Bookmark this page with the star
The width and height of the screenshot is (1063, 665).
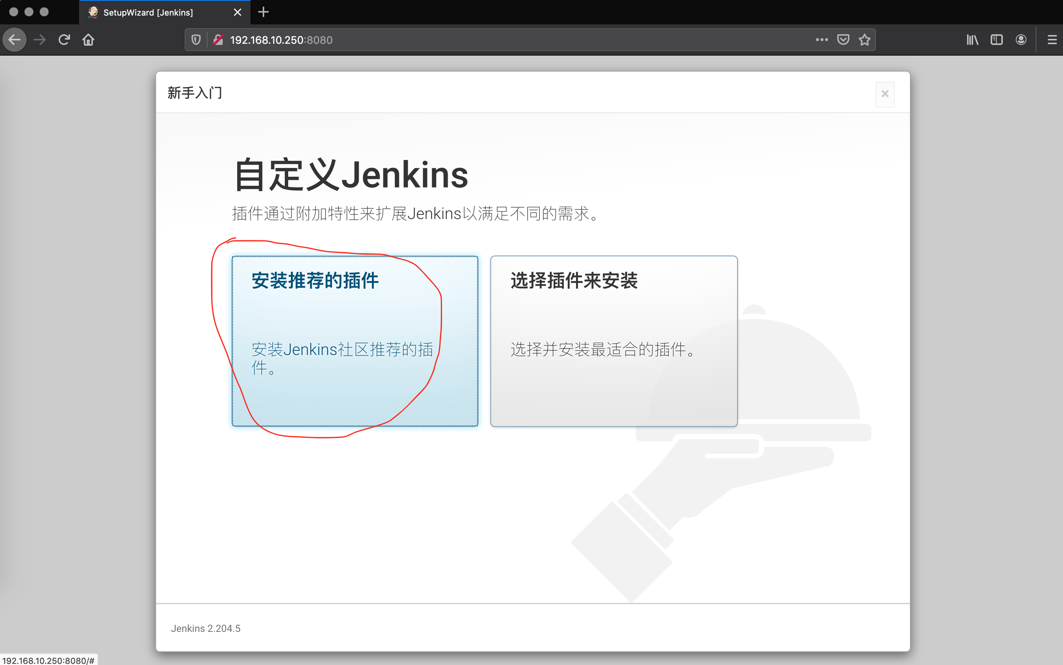pos(865,40)
